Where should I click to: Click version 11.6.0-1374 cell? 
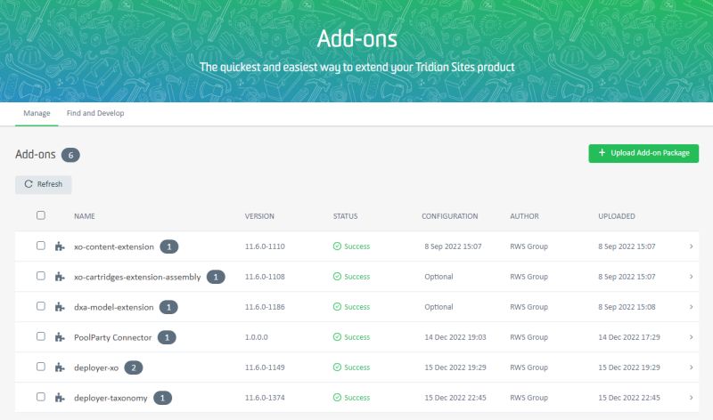point(265,398)
